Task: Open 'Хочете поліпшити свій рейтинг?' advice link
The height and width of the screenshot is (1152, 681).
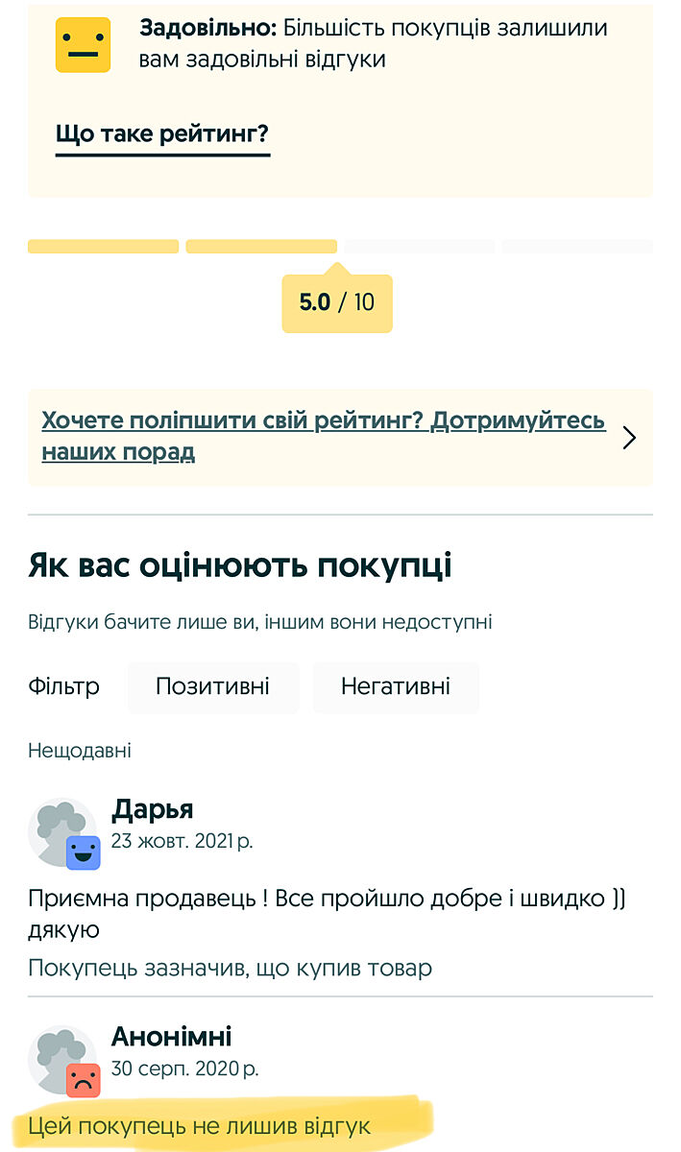Action: 323,436
